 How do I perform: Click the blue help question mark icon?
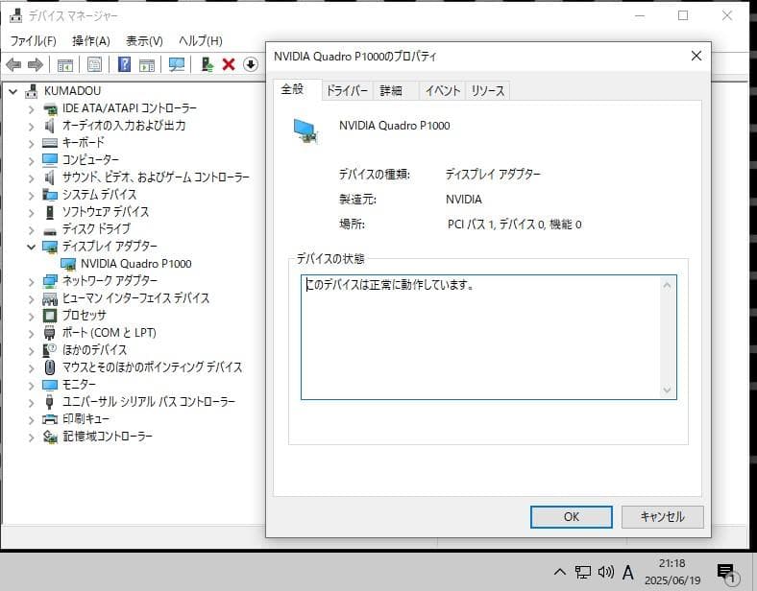tap(124, 64)
